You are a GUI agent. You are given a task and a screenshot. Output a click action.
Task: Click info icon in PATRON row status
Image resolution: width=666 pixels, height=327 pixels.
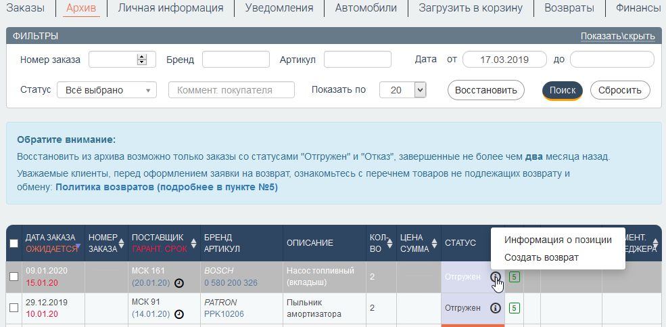pyautogui.click(x=495, y=308)
